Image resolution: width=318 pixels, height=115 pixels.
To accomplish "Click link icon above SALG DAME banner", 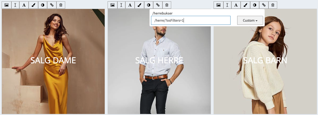I will pyautogui.click(x=52, y=5).
